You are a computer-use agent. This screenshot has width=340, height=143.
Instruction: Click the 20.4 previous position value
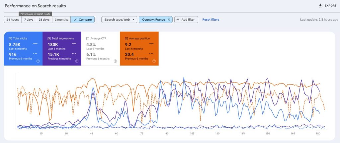point(129,54)
